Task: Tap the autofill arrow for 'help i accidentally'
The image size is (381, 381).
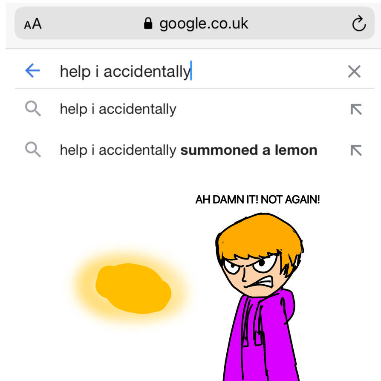Action: [x=356, y=109]
